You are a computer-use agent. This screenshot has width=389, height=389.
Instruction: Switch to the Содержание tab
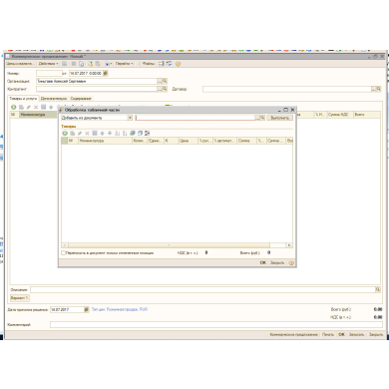(x=81, y=99)
